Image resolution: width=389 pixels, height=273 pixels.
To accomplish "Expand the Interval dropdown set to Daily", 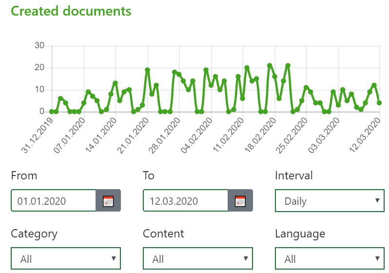I will pyautogui.click(x=330, y=201).
